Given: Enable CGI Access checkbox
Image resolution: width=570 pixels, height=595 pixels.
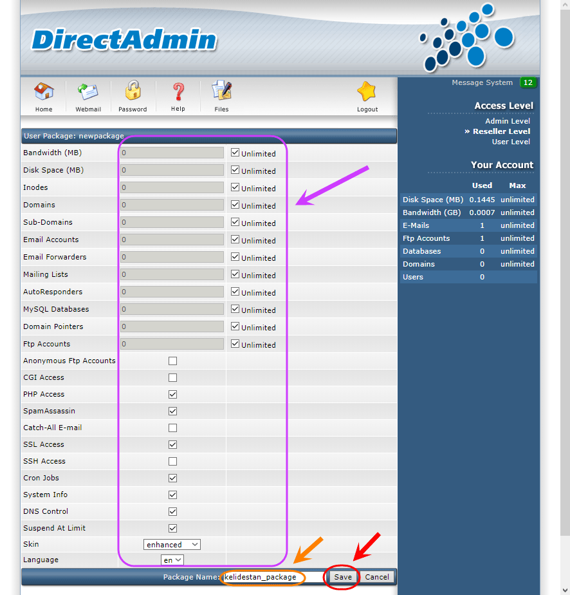Looking at the screenshot, I should pyautogui.click(x=173, y=377).
